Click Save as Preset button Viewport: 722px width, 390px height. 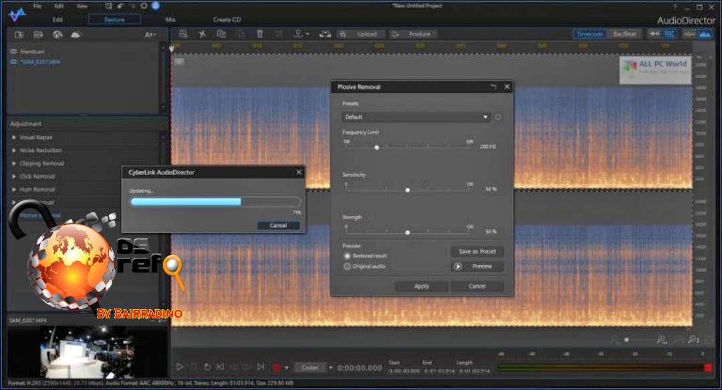477,252
